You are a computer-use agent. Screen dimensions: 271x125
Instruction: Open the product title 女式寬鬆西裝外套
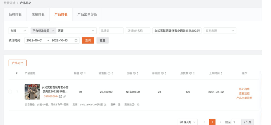click(x=55, y=89)
